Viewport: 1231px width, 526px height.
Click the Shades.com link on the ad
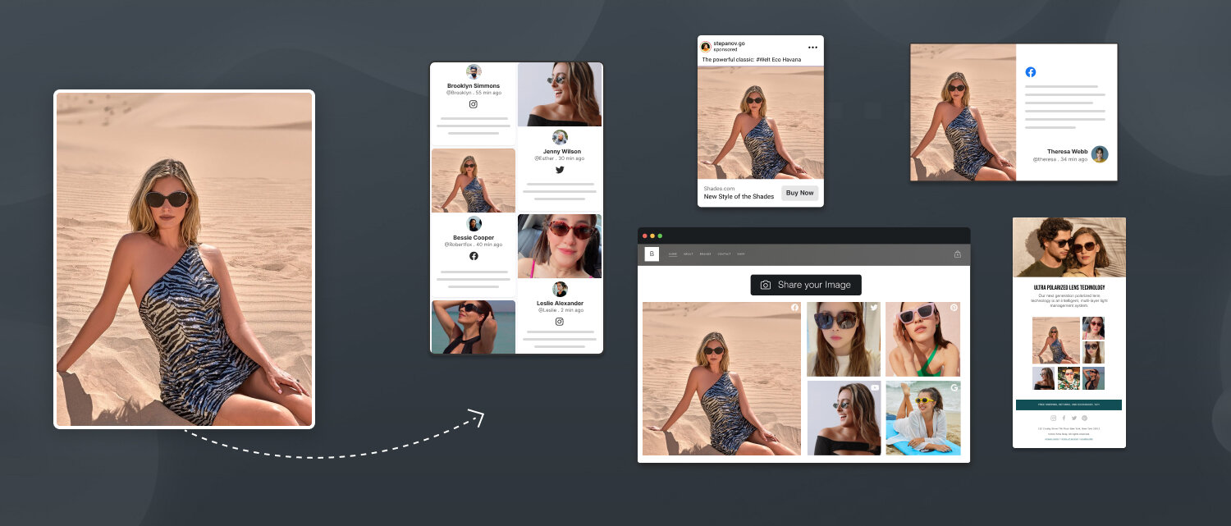click(x=719, y=189)
